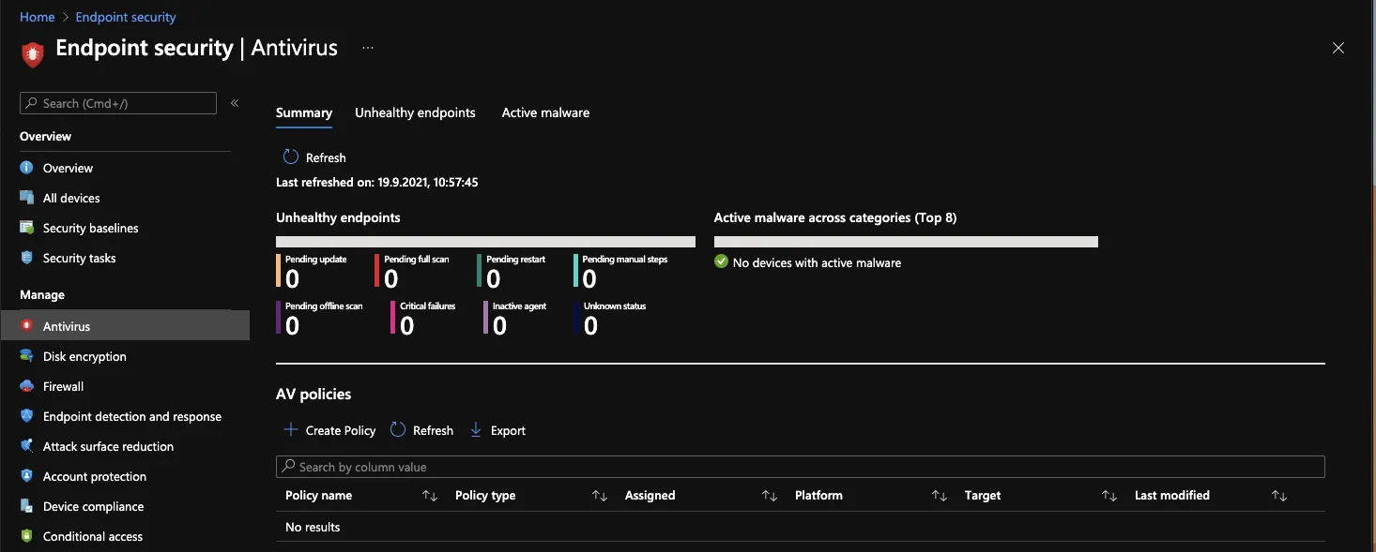1376x552 pixels.
Task: Click the Pending full scan count
Action: (x=390, y=279)
